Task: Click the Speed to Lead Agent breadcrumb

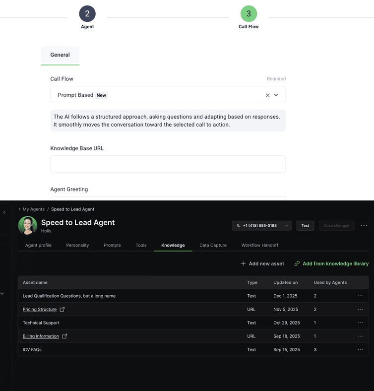Action: click(72, 209)
